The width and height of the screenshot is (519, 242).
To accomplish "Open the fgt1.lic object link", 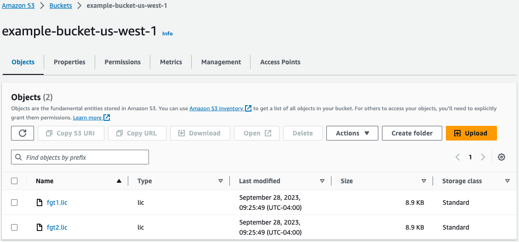I will 57,203.
